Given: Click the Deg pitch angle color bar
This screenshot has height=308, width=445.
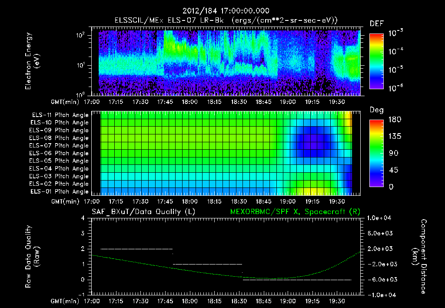Looking at the screenshot, I should 376,153.
